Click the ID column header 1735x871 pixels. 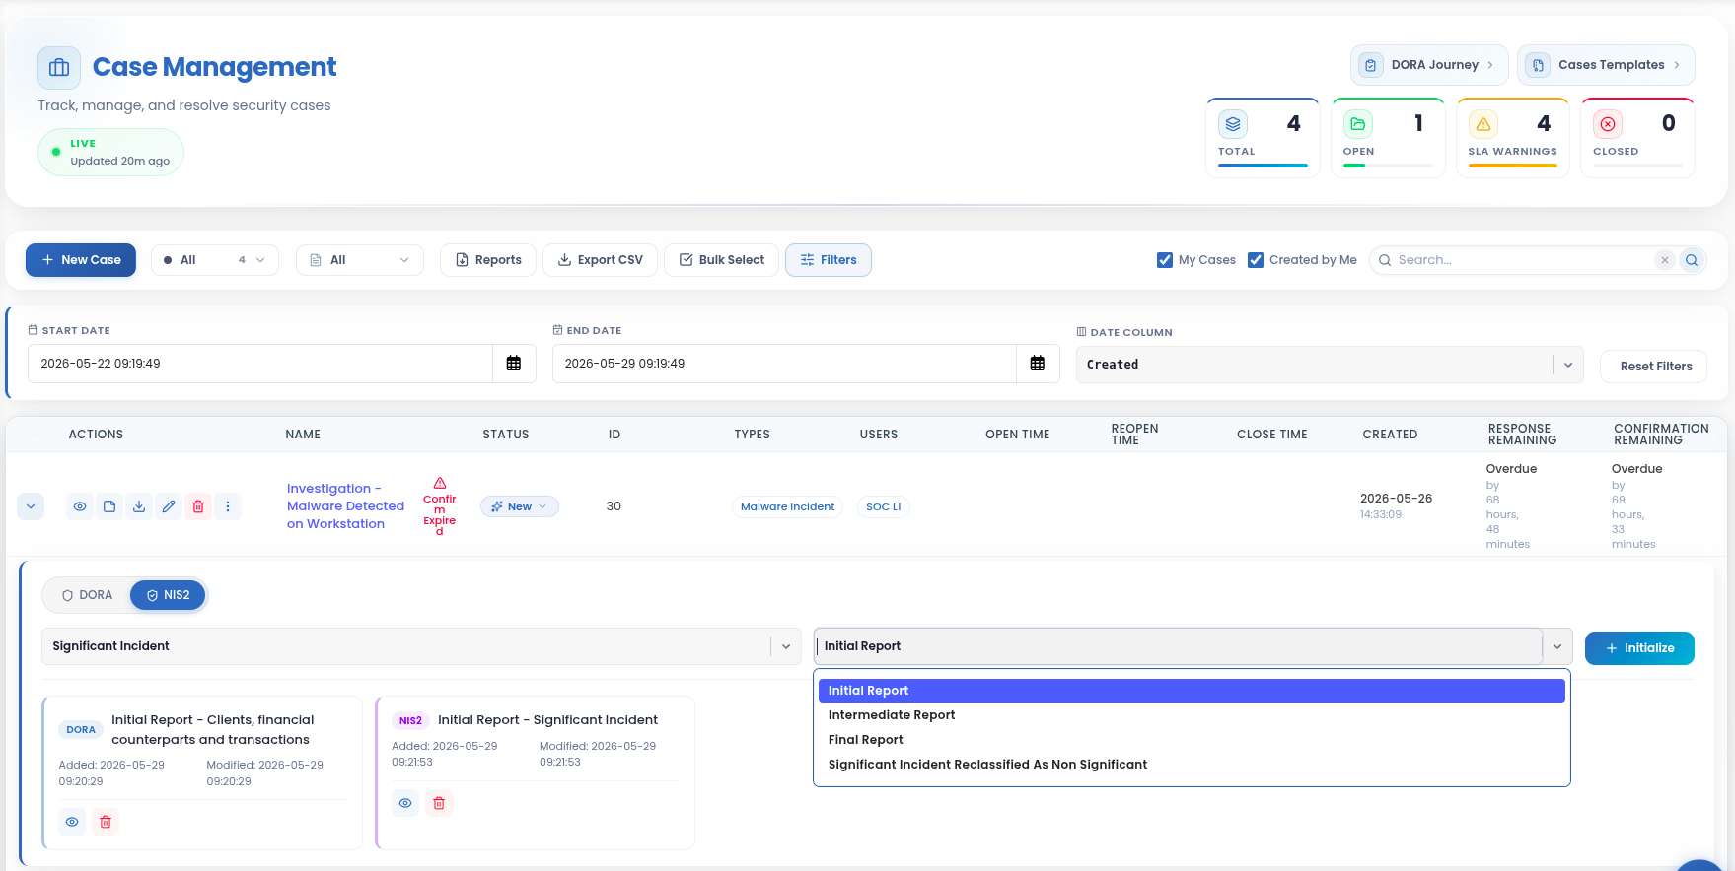pos(614,435)
